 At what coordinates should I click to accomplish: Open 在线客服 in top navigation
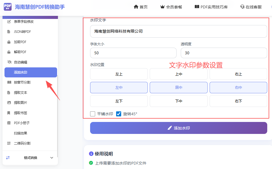pyautogui.click(x=251, y=7)
